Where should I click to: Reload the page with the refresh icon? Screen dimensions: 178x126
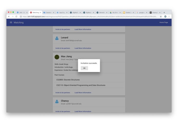(16, 17)
